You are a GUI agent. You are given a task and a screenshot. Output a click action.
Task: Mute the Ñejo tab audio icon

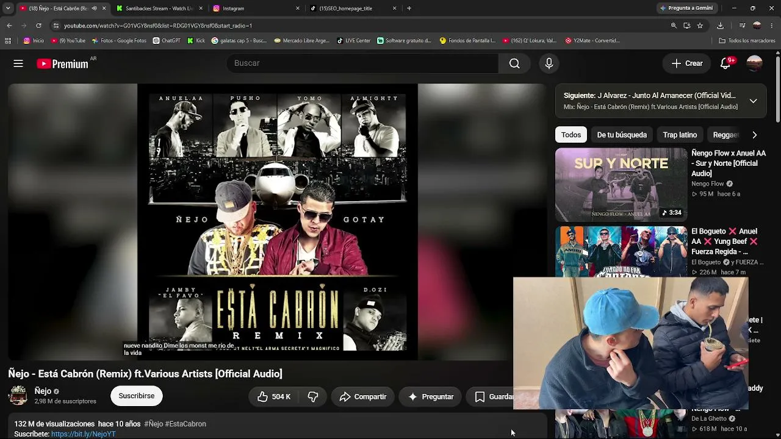point(94,9)
